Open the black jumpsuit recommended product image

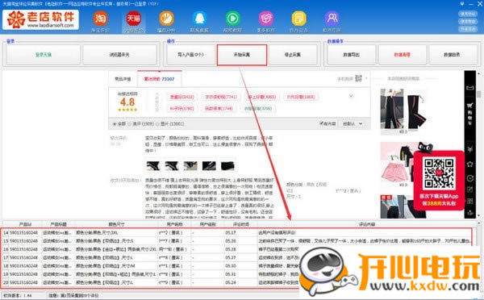(392, 109)
